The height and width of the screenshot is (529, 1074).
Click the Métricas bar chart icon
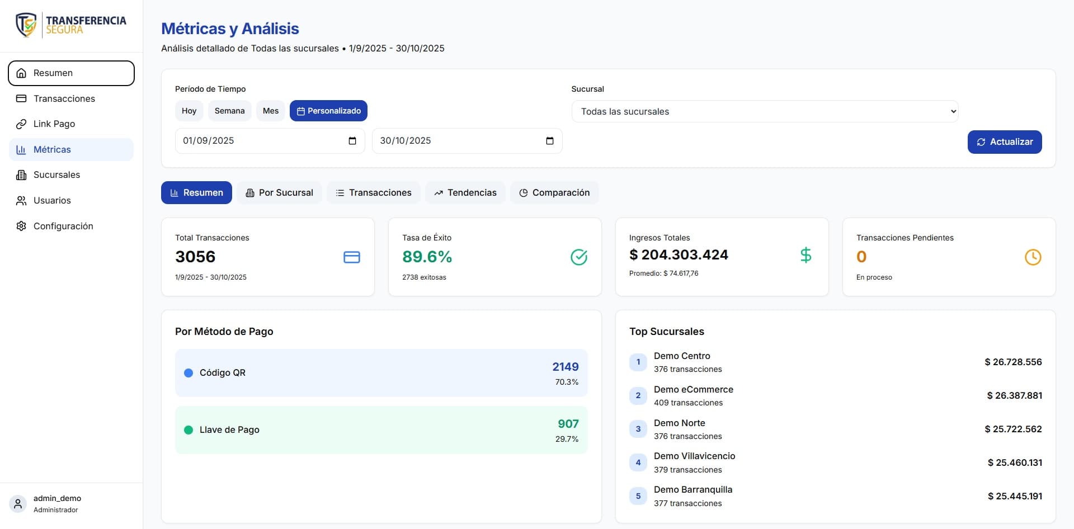(x=21, y=149)
